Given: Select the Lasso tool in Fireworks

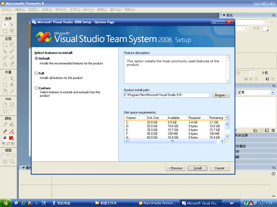Looking at the screenshot, I should pos(12,45).
